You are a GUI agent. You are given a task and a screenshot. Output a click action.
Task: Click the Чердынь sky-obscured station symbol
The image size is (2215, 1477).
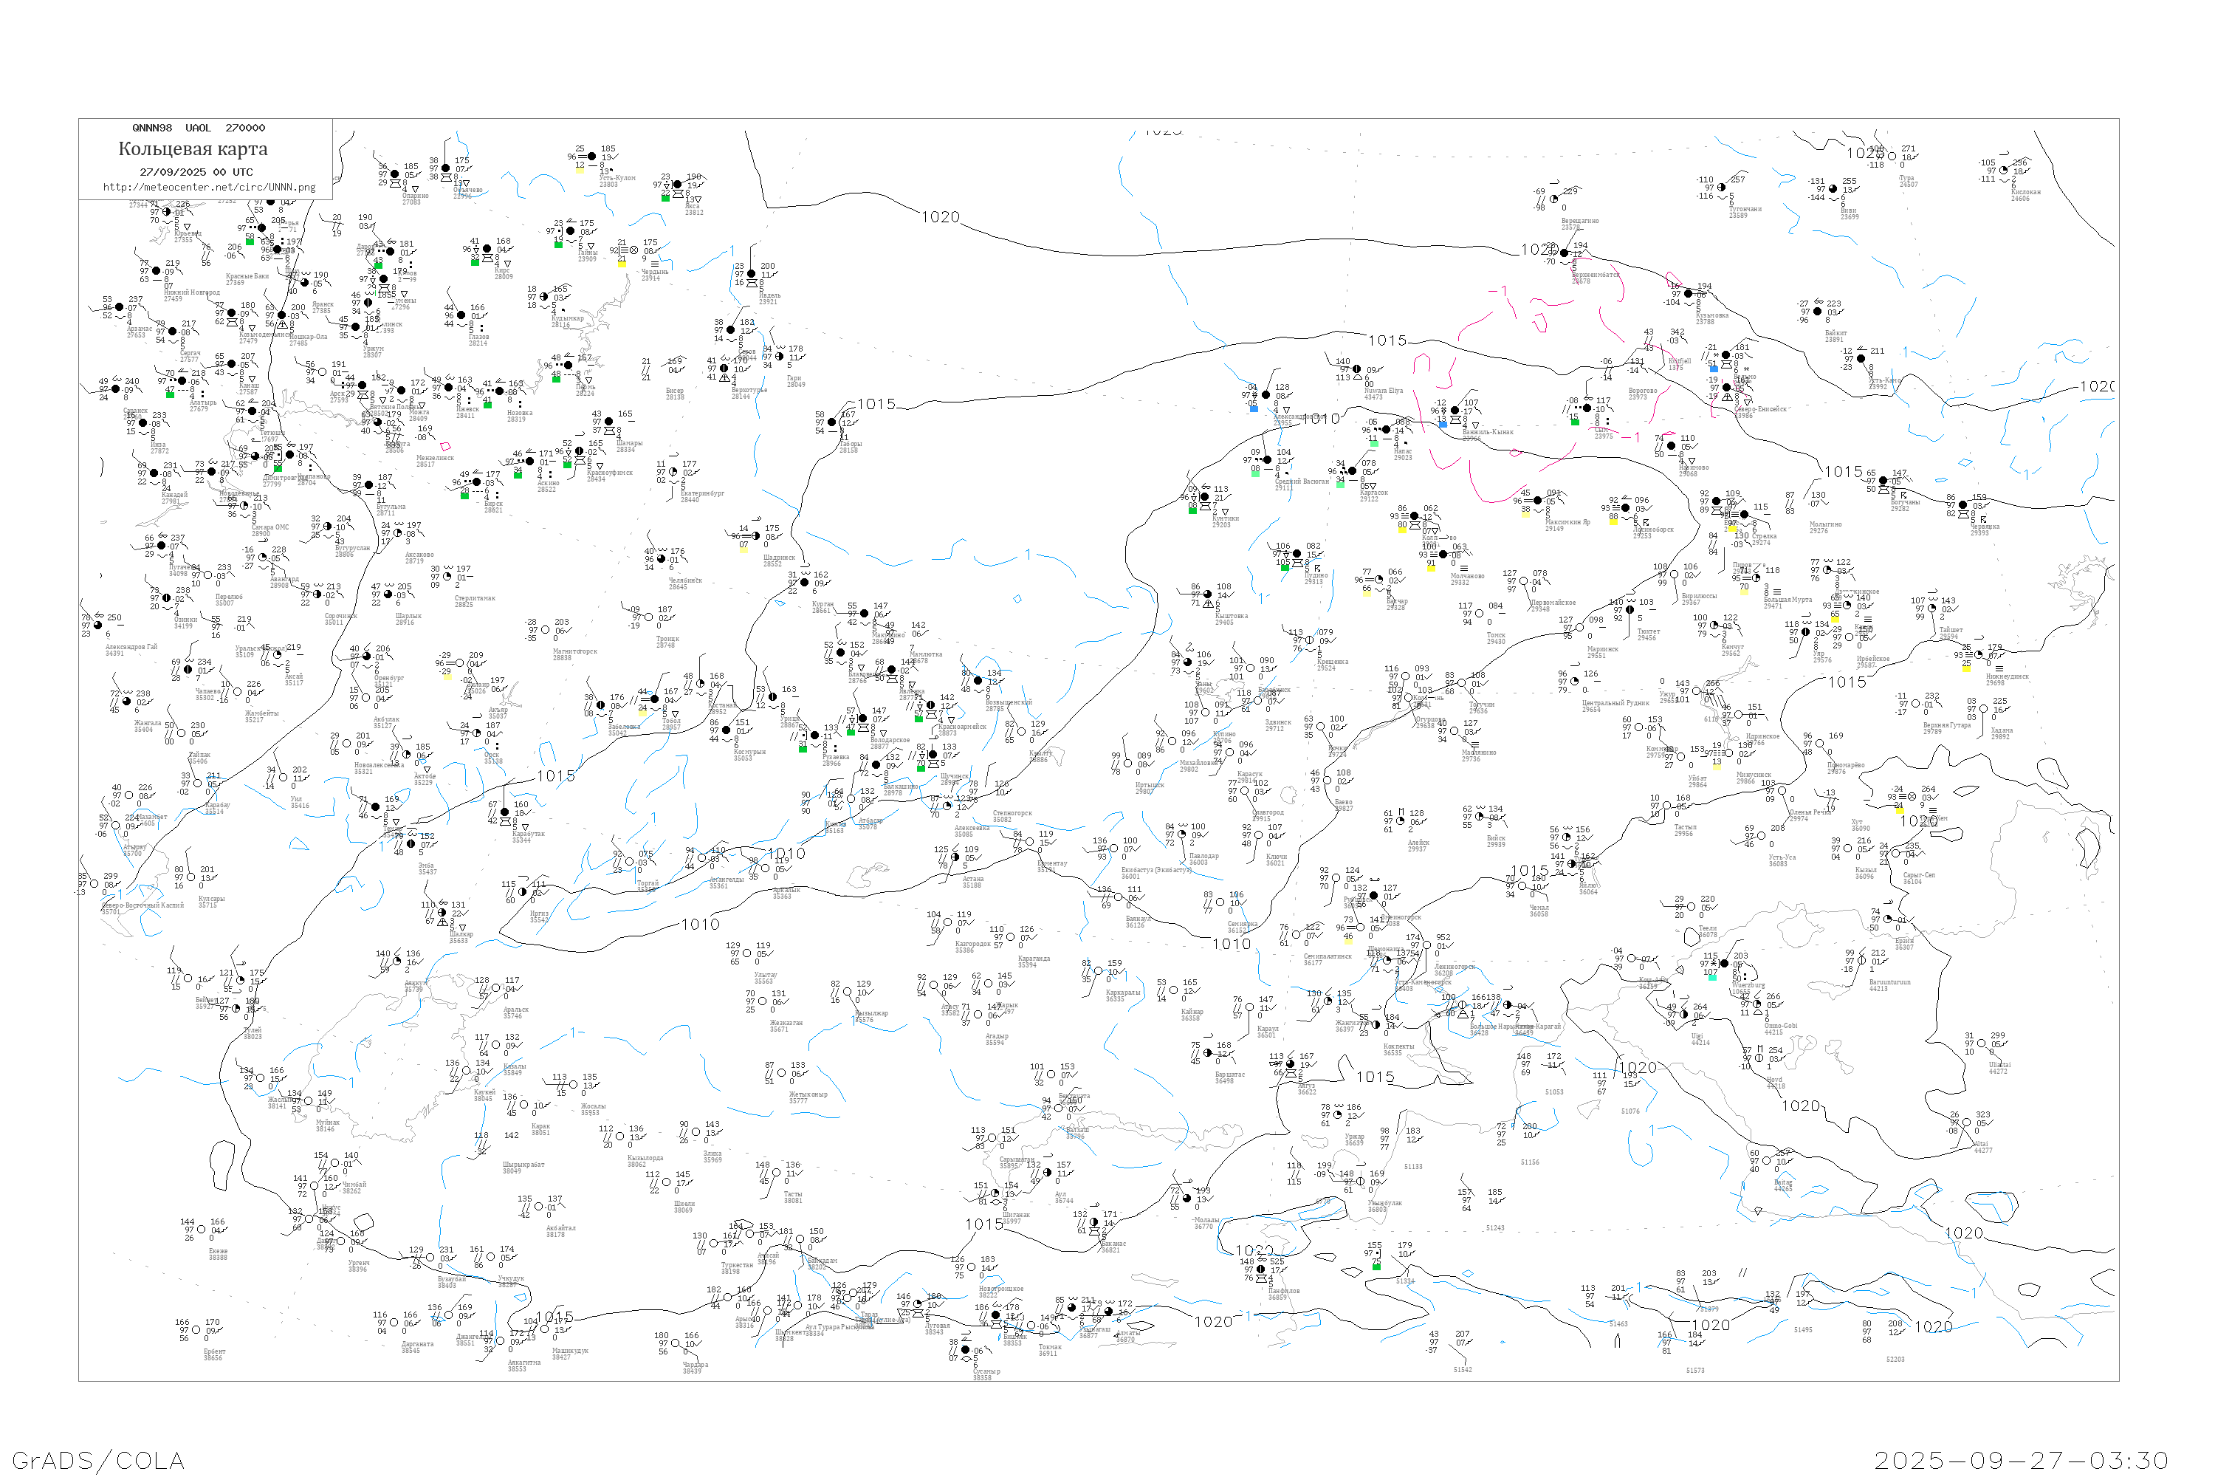(x=633, y=250)
